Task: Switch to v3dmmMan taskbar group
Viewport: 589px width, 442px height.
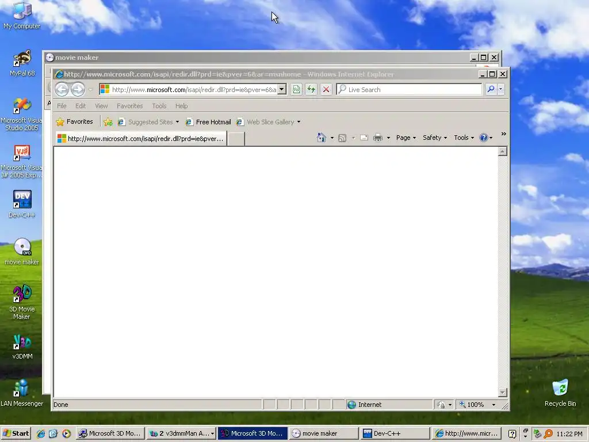Action: point(182,433)
